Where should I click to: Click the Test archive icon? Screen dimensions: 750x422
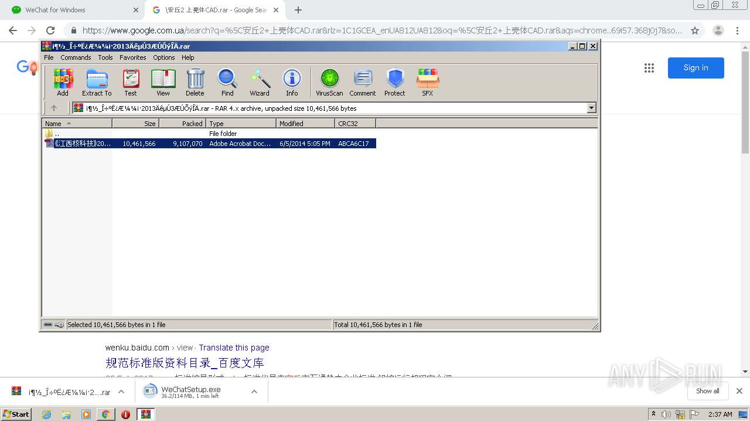131,82
